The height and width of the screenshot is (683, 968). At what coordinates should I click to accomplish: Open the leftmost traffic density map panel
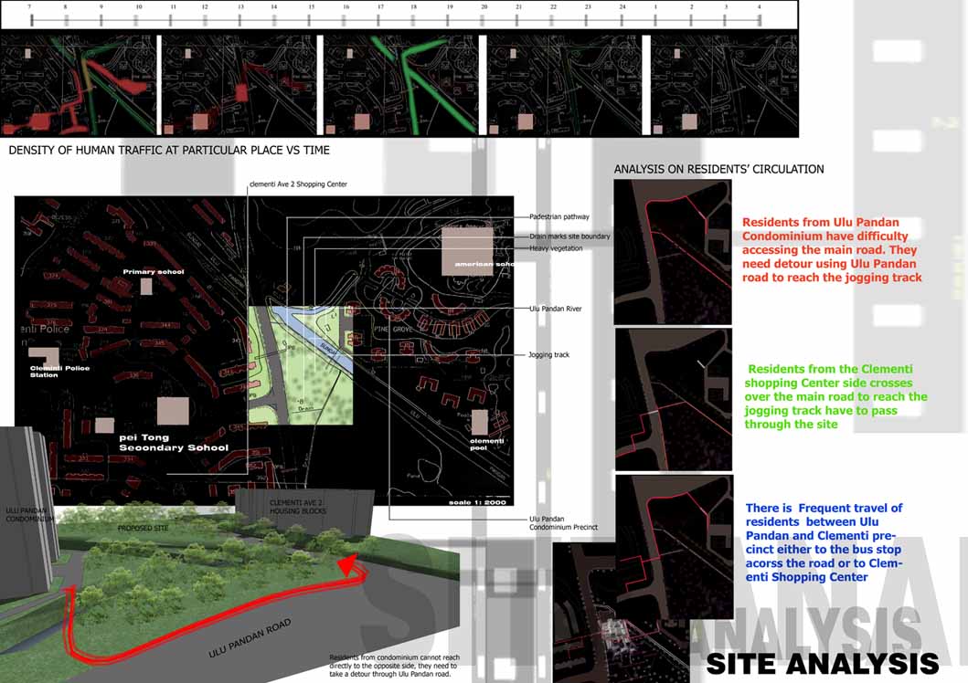click(x=79, y=87)
